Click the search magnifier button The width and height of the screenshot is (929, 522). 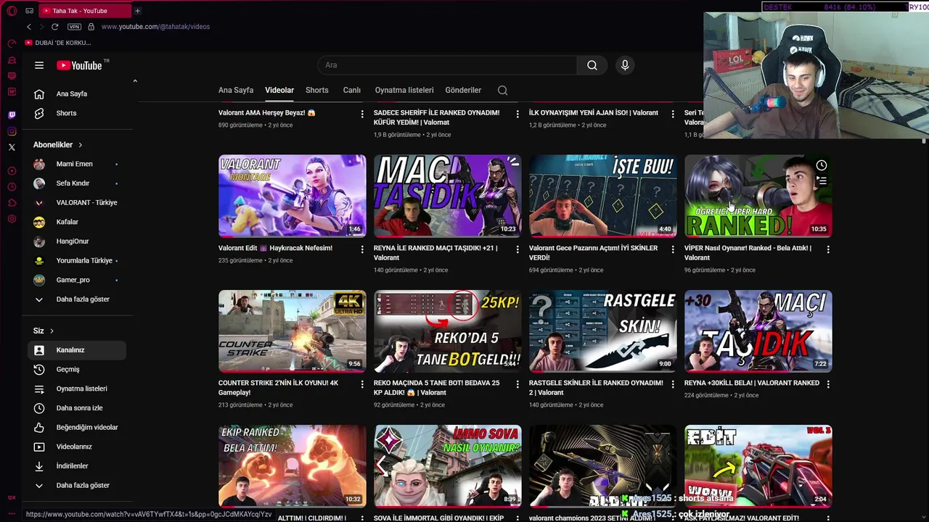[x=592, y=65]
